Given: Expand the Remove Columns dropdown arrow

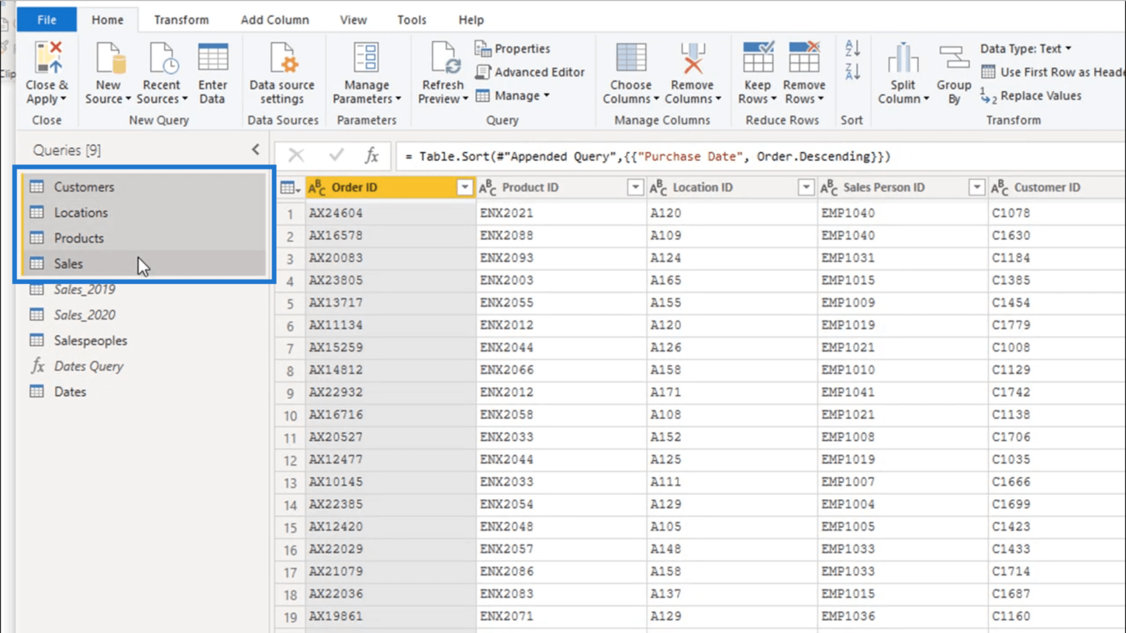Looking at the screenshot, I should click(x=718, y=99).
